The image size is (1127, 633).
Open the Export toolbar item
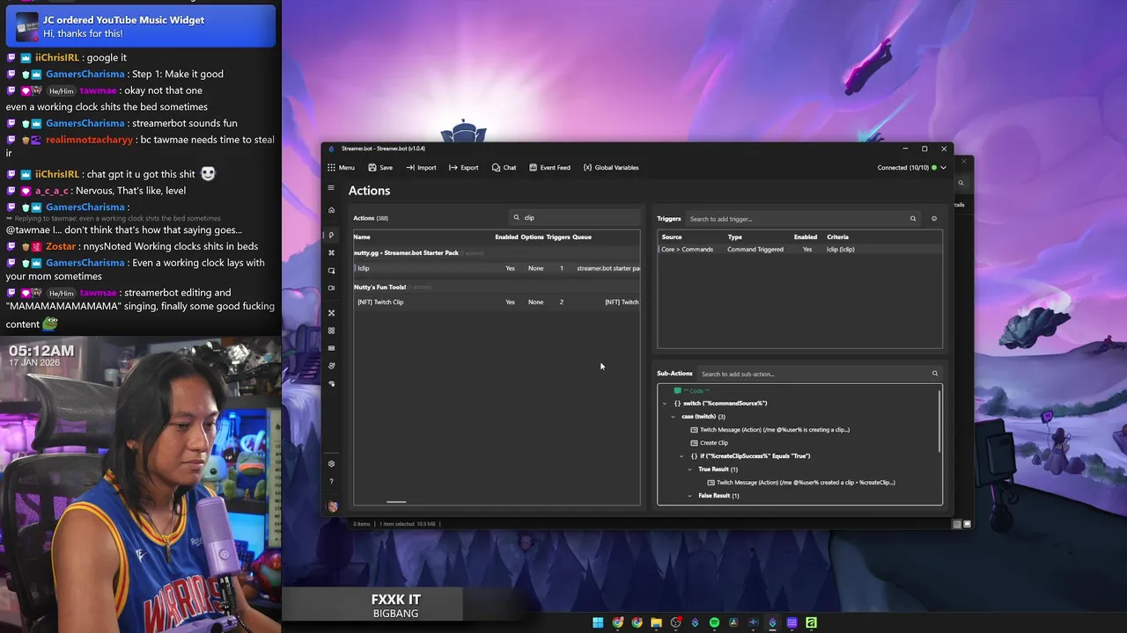(x=463, y=167)
